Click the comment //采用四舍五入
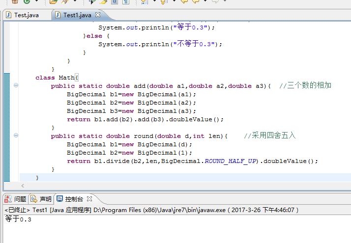Image resolution: width=351 pixels, height=243 pixels. [269, 136]
